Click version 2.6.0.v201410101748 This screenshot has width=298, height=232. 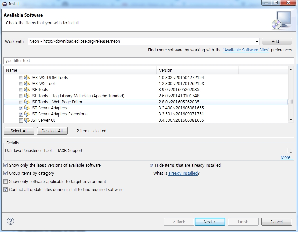179,96
